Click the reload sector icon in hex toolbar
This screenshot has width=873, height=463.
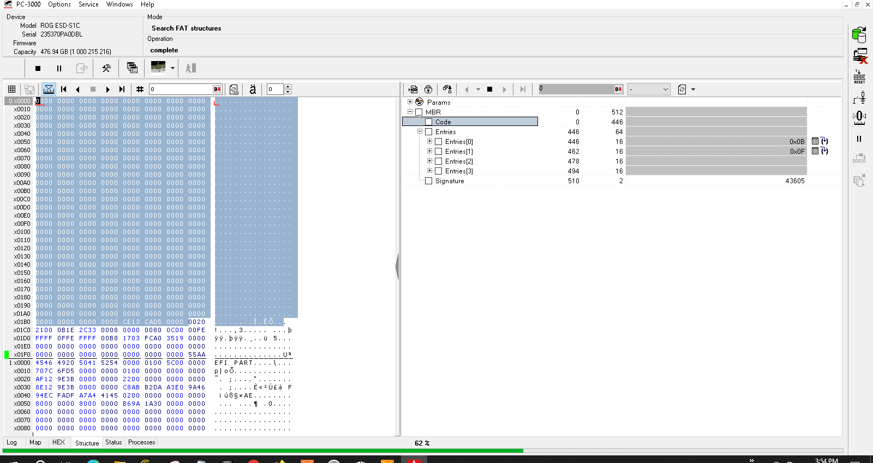(234, 89)
